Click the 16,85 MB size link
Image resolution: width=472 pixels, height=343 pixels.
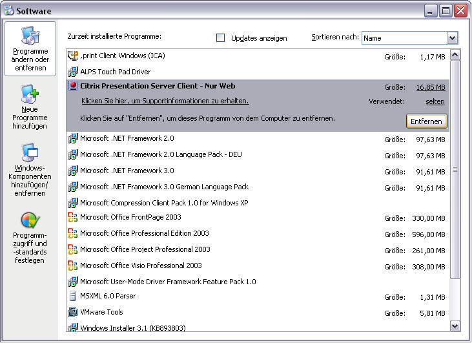431,87
